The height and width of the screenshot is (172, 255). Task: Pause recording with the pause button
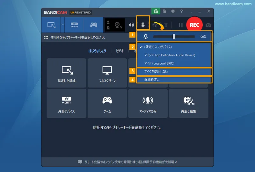[x=180, y=25]
